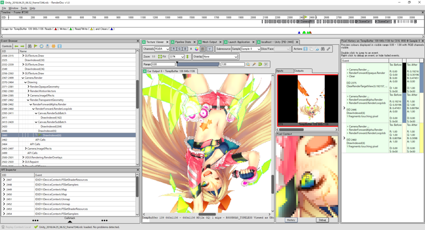
Task: Open Event Browser find binoculars
Action: (x=29, y=46)
